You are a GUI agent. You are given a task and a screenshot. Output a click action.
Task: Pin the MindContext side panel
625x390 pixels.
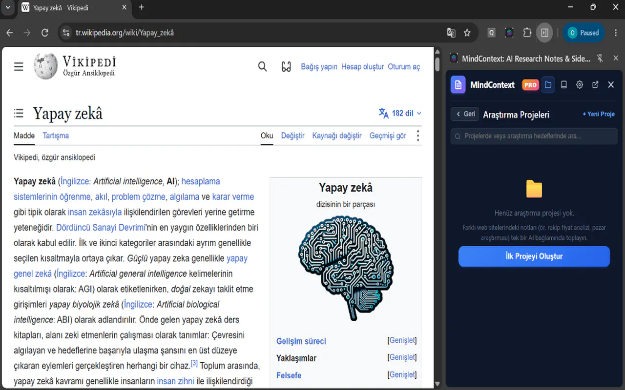(601, 58)
